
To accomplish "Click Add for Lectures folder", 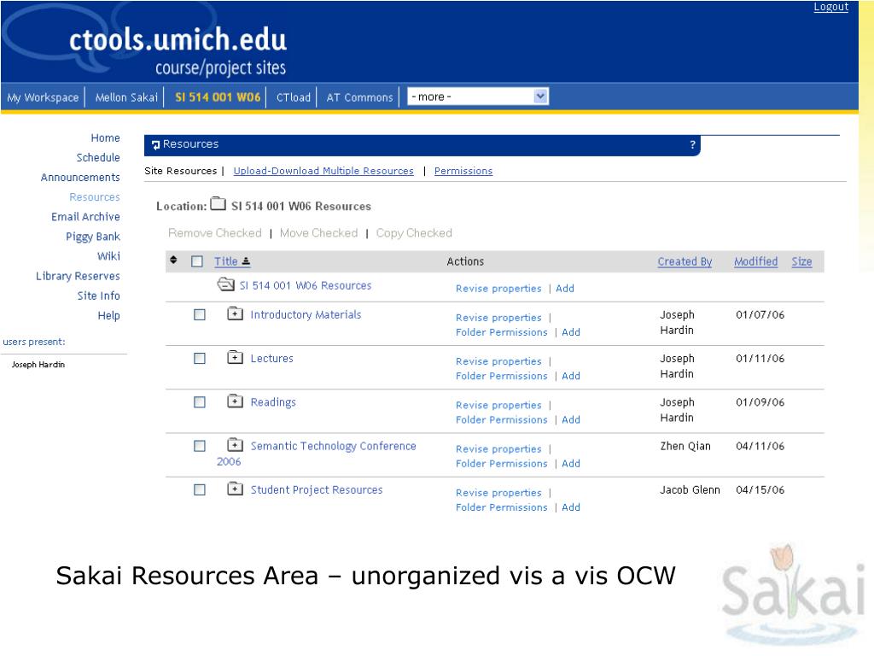I will click(571, 376).
